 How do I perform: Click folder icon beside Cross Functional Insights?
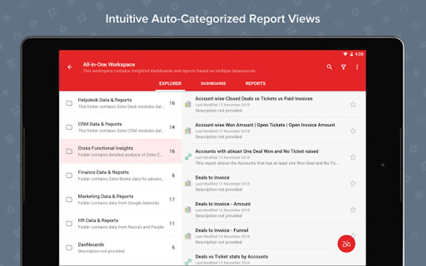(x=69, y=151)
